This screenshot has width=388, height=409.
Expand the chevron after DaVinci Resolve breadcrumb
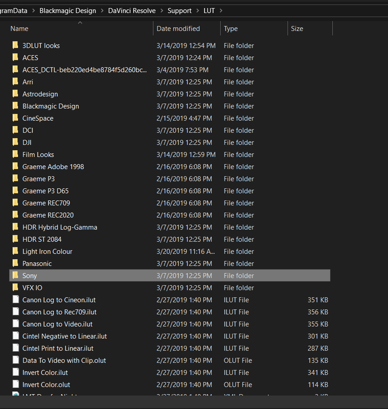click(x=162, y=11)
